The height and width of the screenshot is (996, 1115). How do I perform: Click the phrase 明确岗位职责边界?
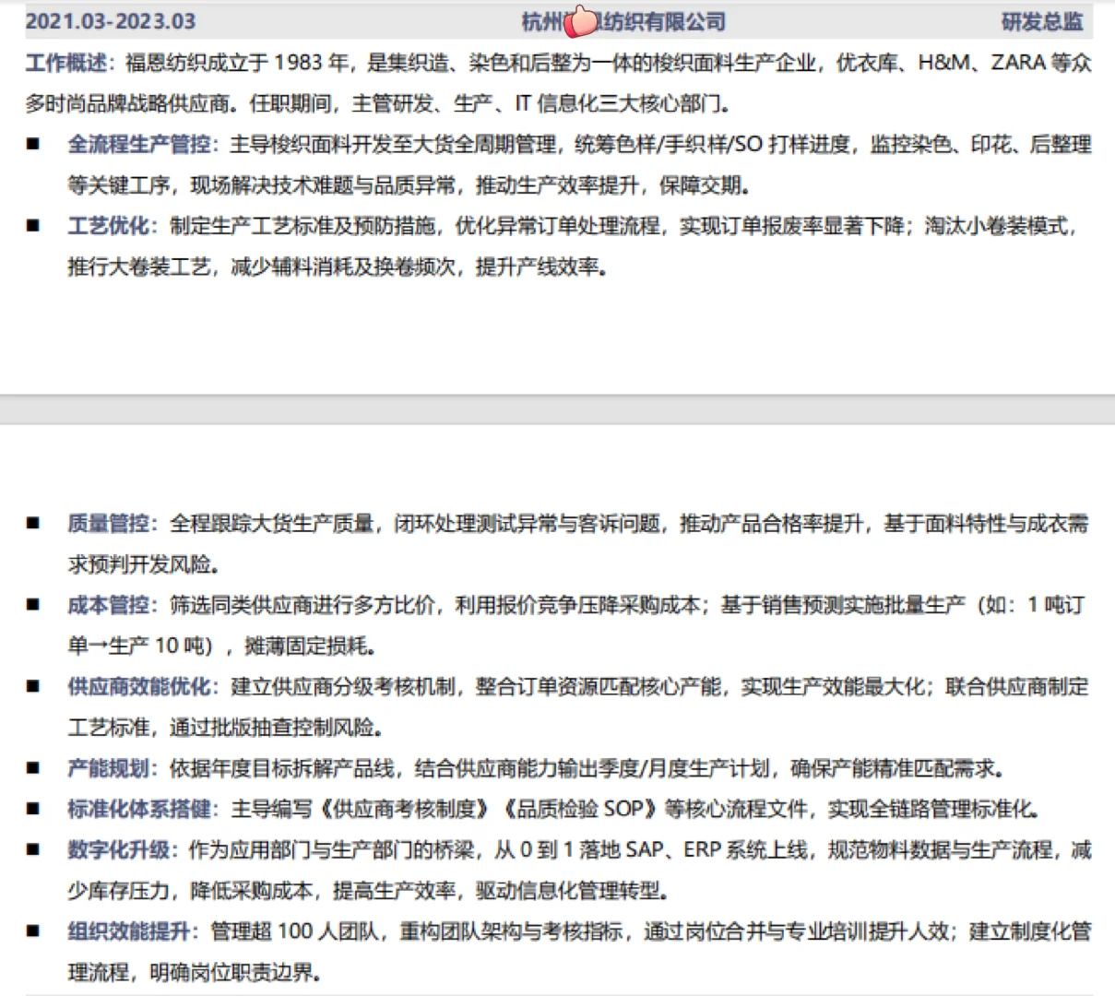pyautogui.click(x=231, y=972)
